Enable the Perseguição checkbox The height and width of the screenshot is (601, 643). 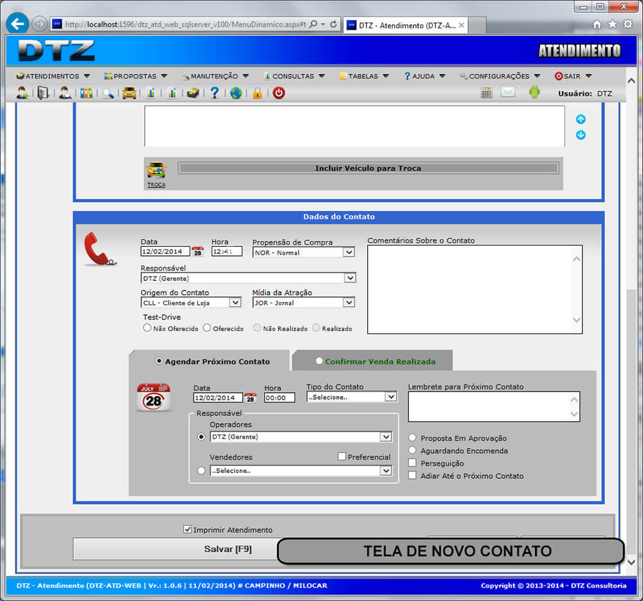412,463
